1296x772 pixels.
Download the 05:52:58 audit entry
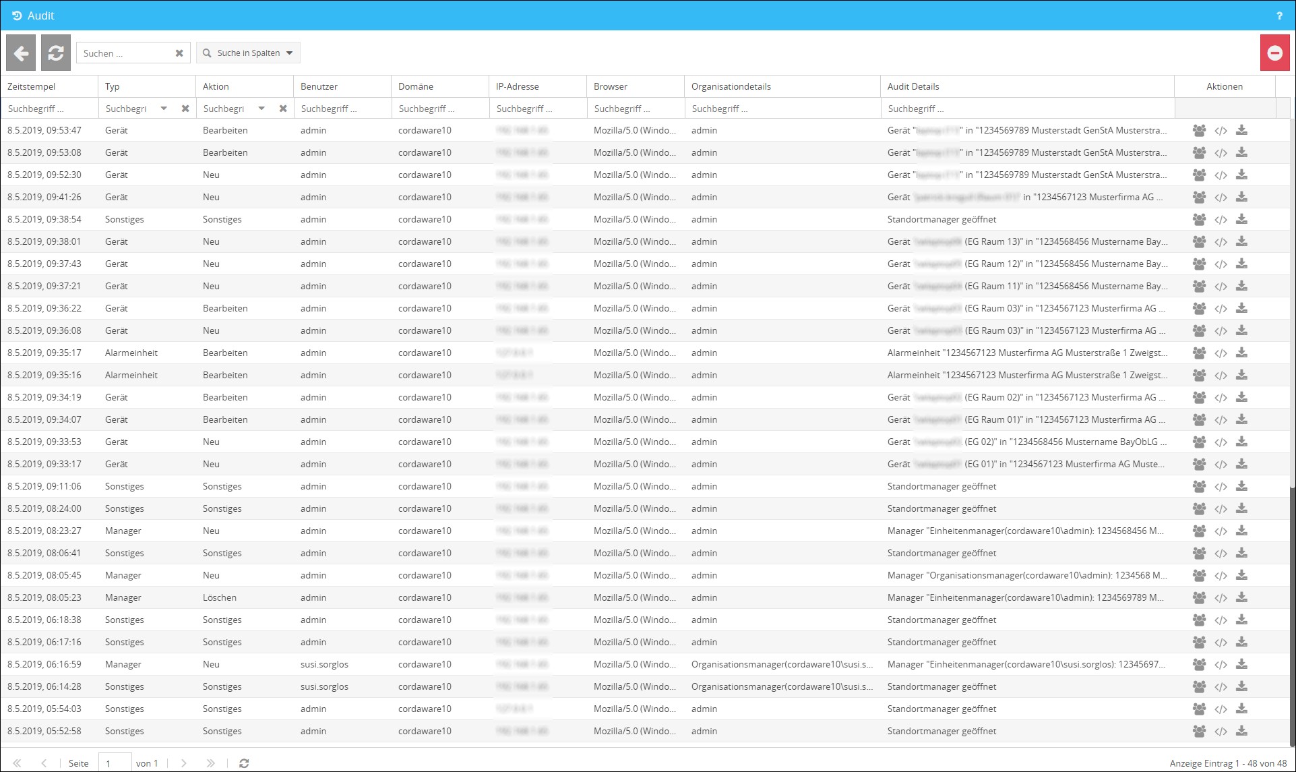(1241, 732)
